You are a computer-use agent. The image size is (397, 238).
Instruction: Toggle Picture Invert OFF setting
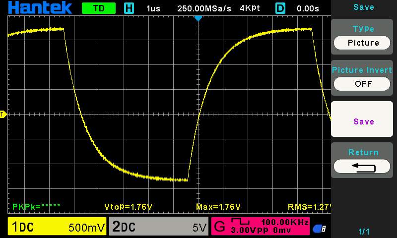pos(362,84)
